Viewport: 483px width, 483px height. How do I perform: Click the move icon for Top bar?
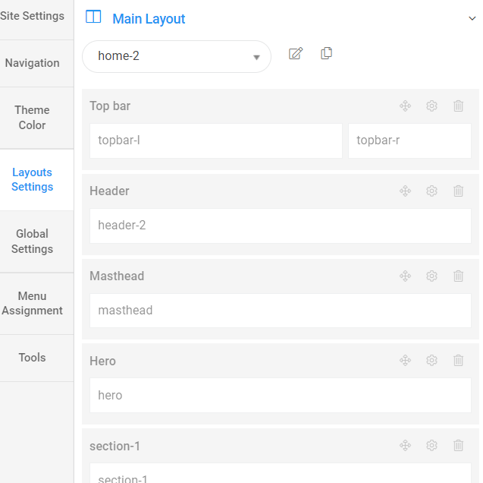(x=405, y=106)
